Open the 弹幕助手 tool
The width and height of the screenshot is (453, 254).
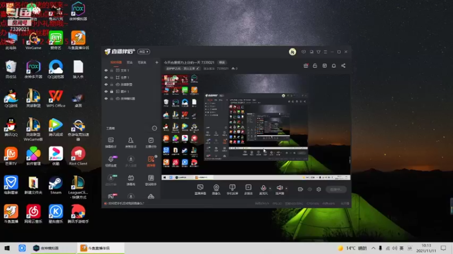(x=111, y=143)
